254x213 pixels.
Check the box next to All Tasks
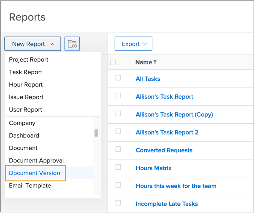click(118, 78)
